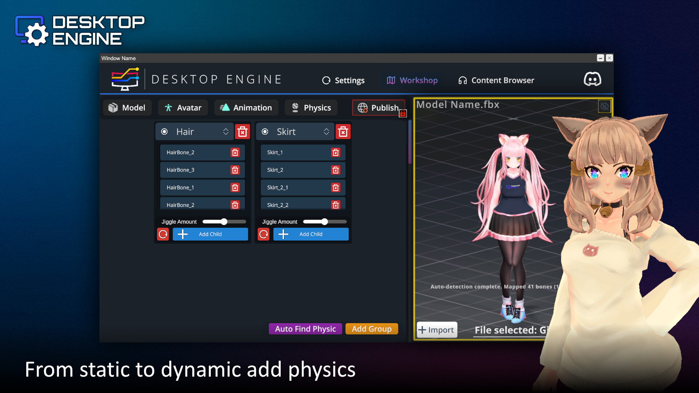Delete the Skirt physics group
This screenshot has height=393, width=699.
(x=343, y=132)
